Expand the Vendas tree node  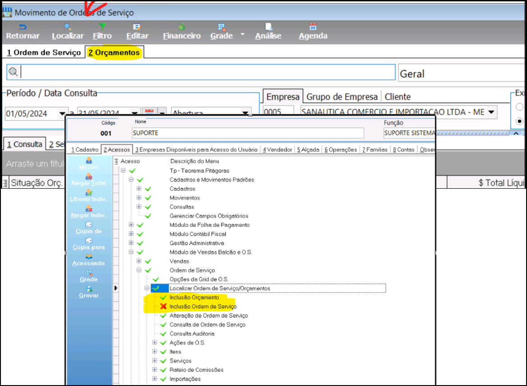click(x=139, y=261)
